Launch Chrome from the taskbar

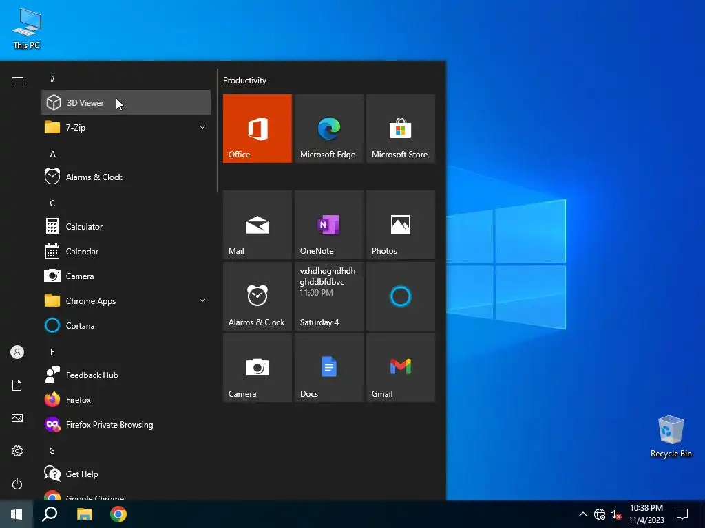(x=118, y=514)
